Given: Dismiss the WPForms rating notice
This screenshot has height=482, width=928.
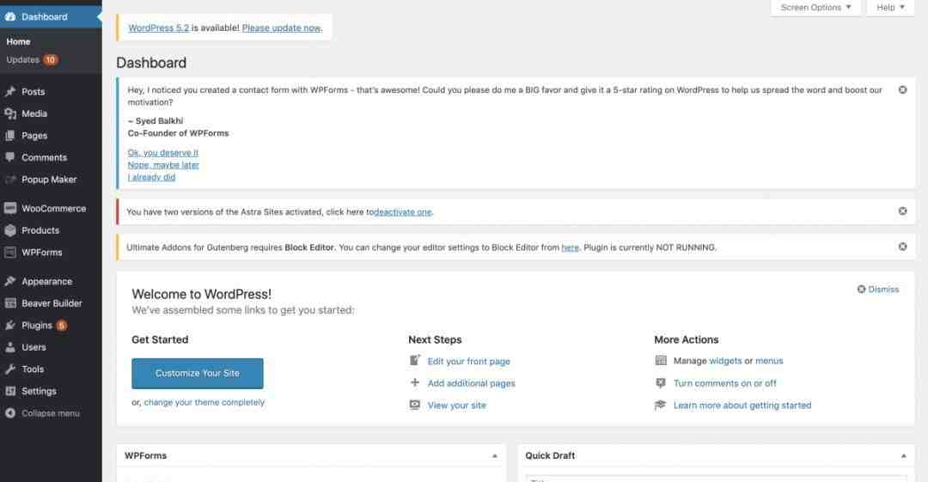Looking at the screenshot, I should pyautogui.click(x=902, y=90).
